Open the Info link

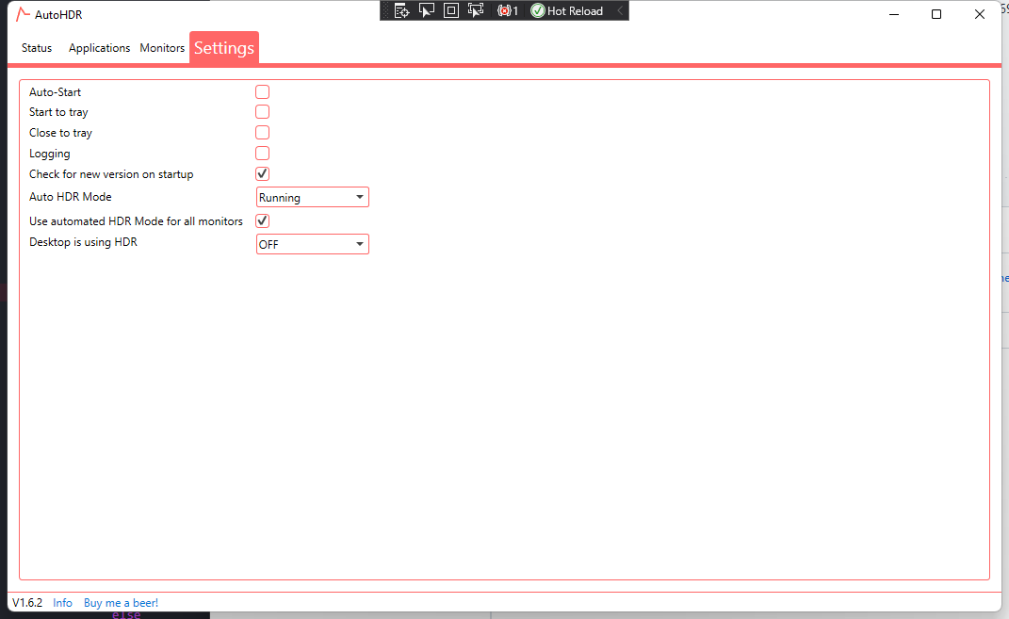point(62,603)
